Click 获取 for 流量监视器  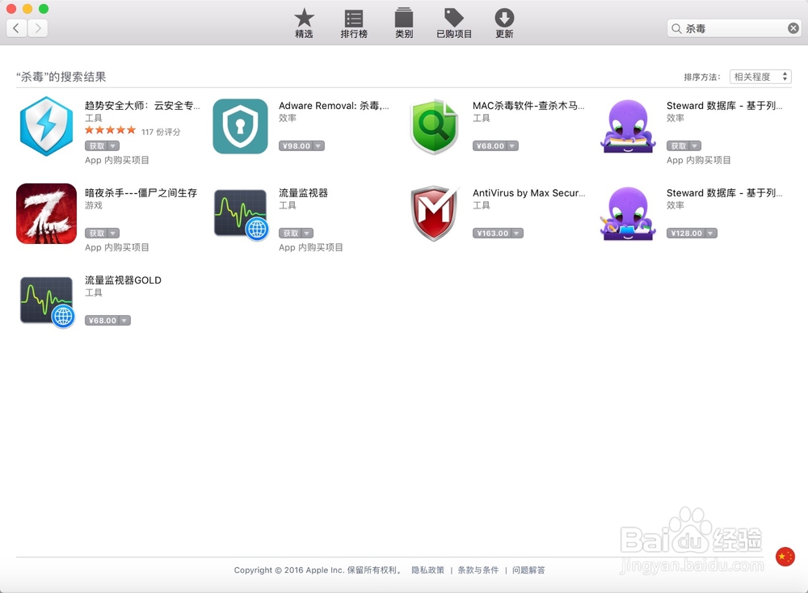point(290,233)
